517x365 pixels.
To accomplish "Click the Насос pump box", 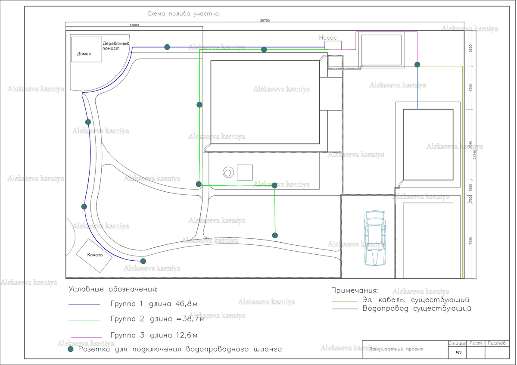I will click(x=333, y=45).
